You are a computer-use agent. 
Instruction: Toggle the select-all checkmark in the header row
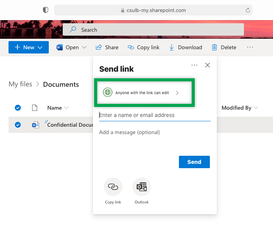(x=18, y=108)
